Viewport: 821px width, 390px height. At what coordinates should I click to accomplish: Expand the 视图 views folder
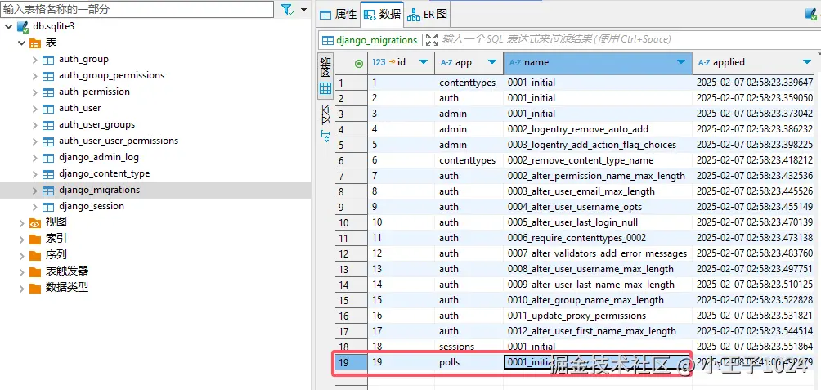click(21, 223)
